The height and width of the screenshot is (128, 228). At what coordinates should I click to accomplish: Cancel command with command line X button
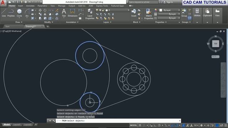click(x=50, y=121)
